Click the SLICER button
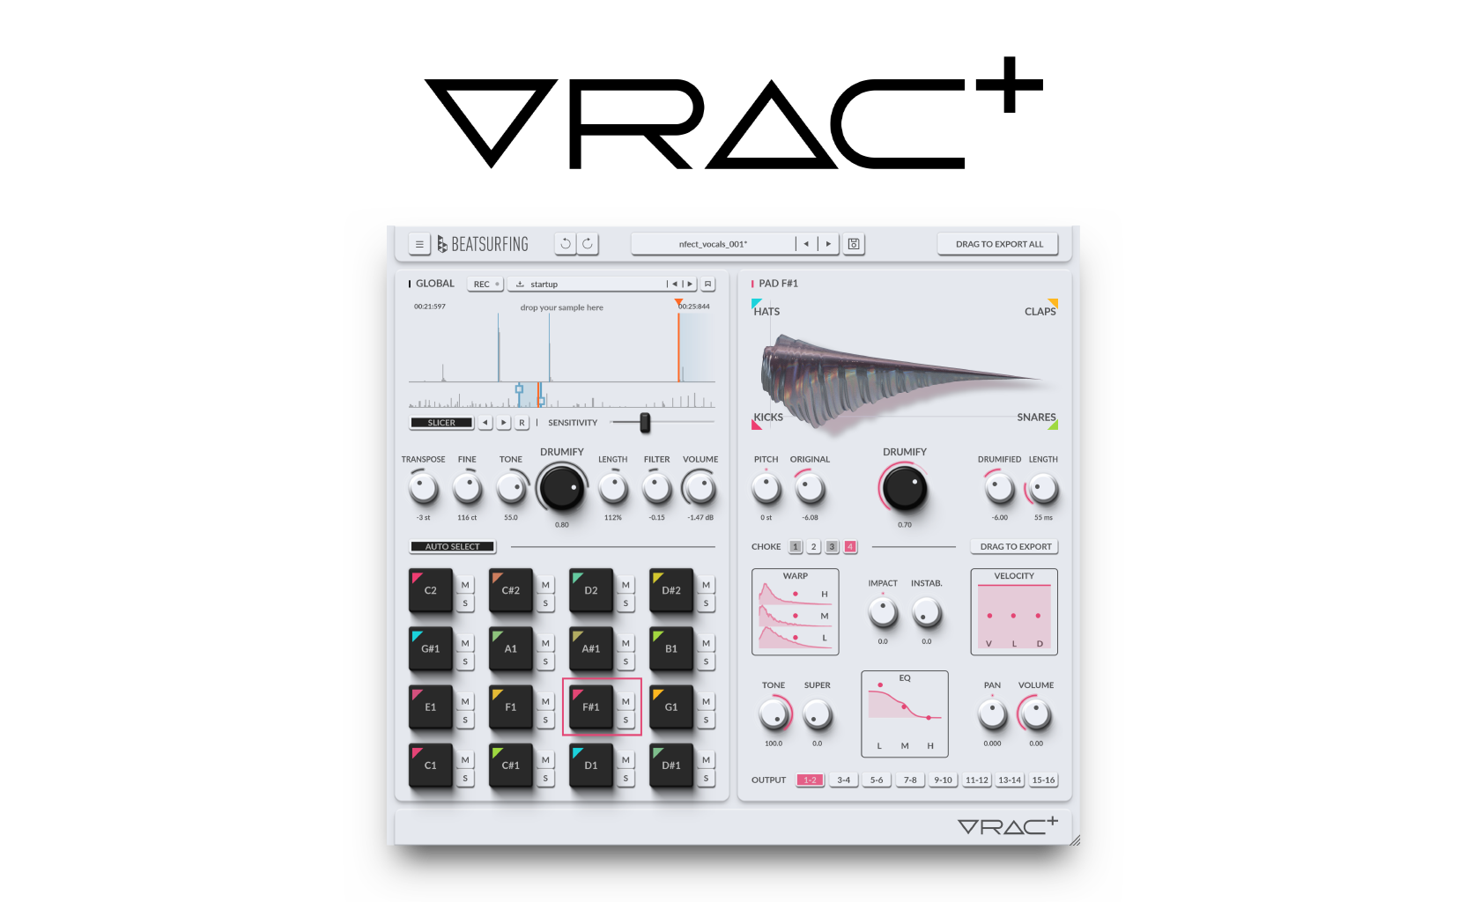Viewport: 1466px width, 902px height. (441, 423)
